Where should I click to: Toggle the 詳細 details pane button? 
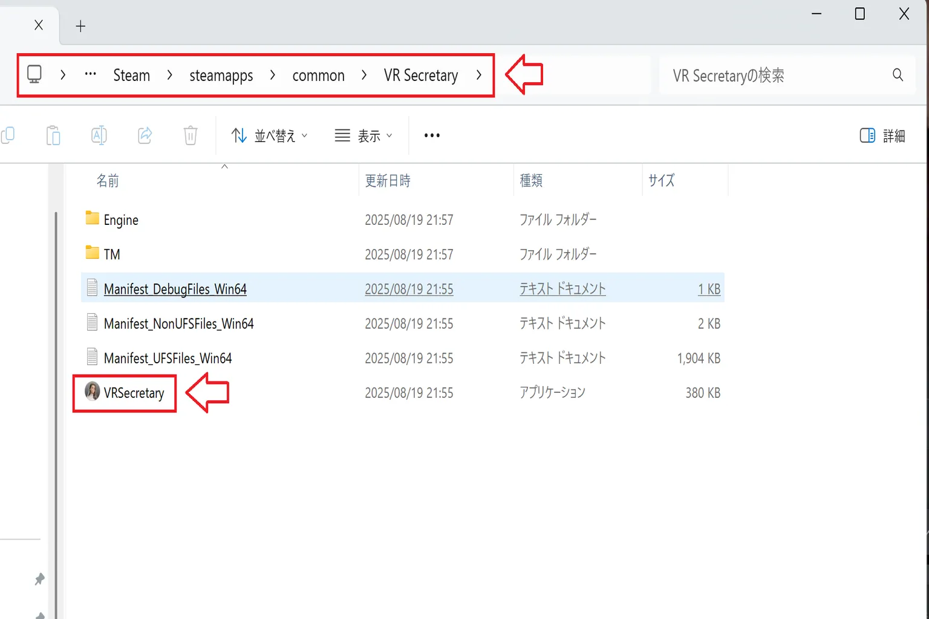[x=882, y=135]
